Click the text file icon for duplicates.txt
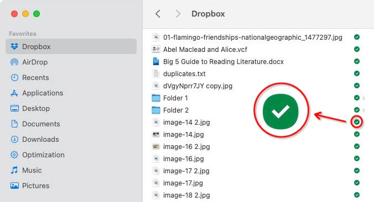The height and width of the screenshot is (202, 374). click(x=156, y=73)
